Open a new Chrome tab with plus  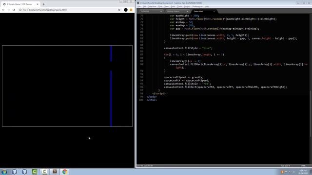point(43,4)
